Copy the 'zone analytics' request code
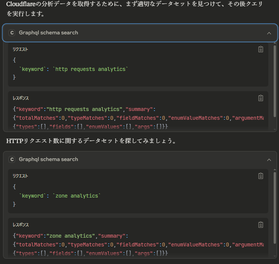 click(x=261, y=176)
